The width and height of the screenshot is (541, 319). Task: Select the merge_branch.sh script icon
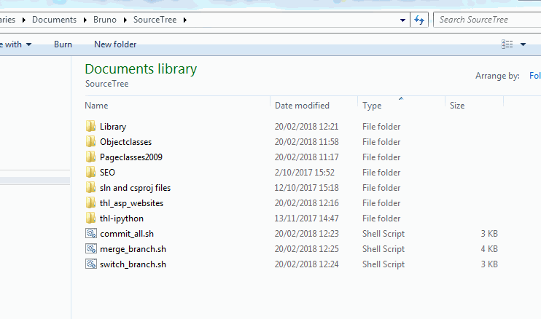[90, 249]
